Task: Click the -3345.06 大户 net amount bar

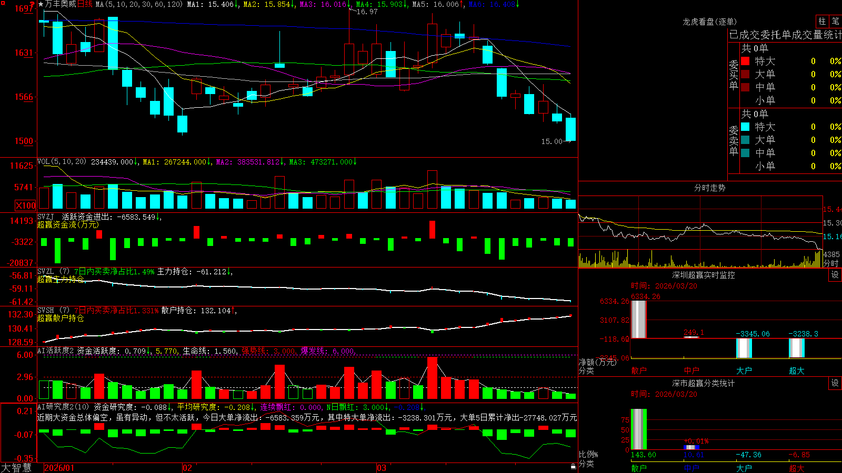Action: (x=744, y=348)
